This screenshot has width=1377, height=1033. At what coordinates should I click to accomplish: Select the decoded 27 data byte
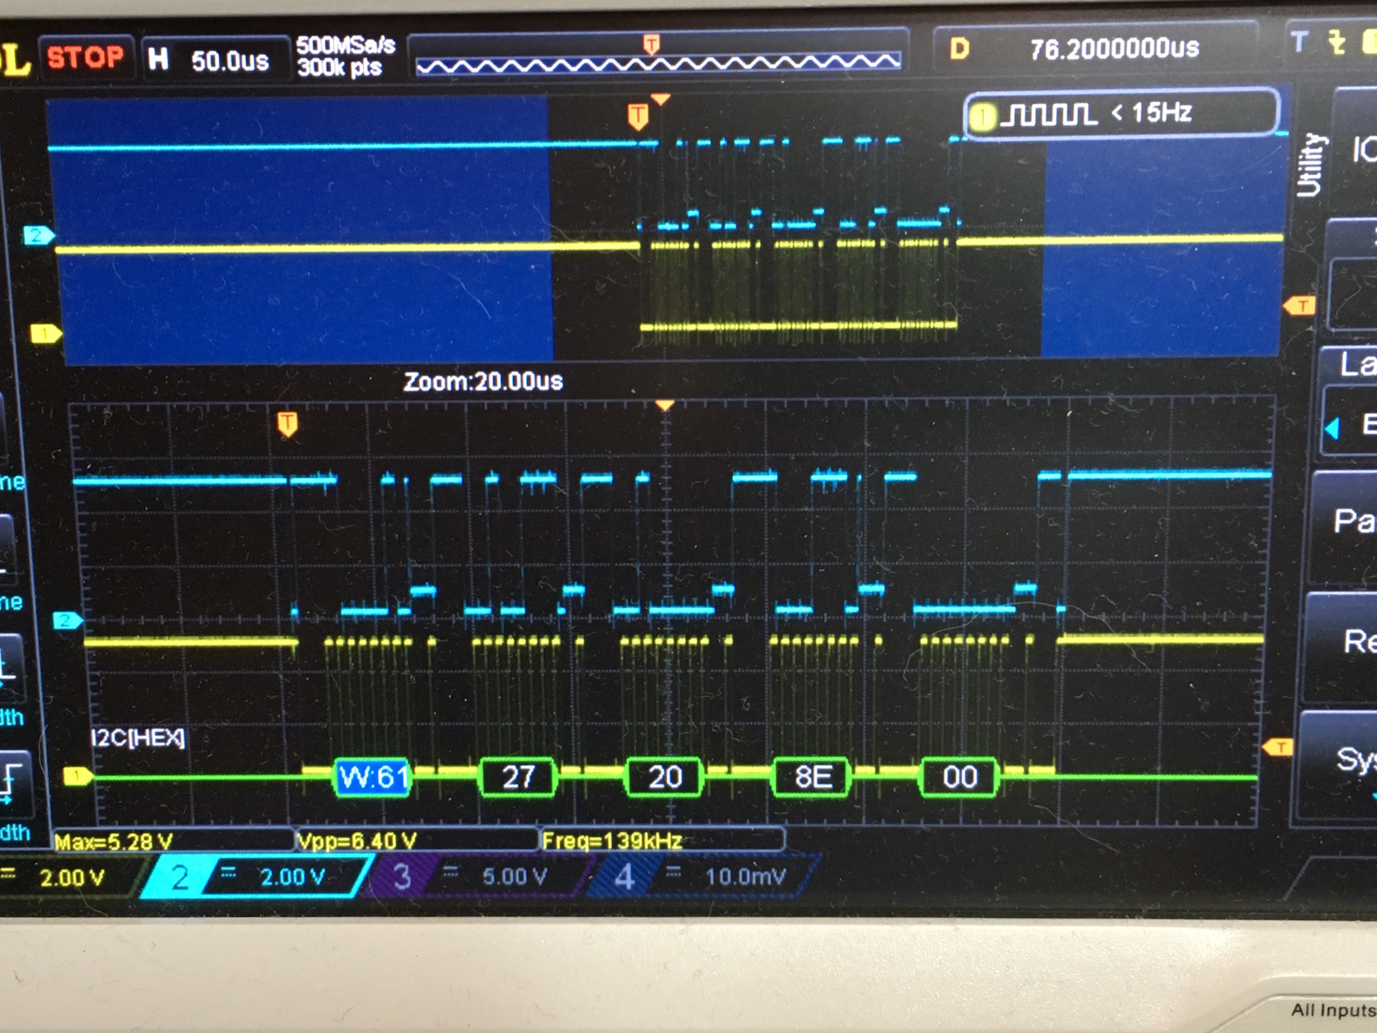[518, 778]
